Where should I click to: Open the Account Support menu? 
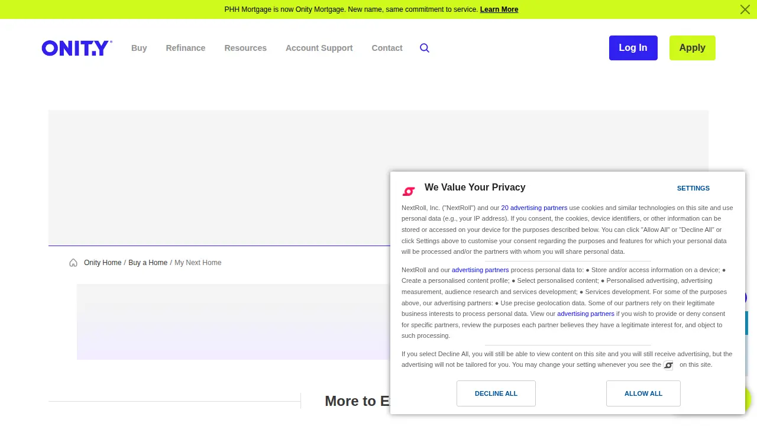click(319, 48)
